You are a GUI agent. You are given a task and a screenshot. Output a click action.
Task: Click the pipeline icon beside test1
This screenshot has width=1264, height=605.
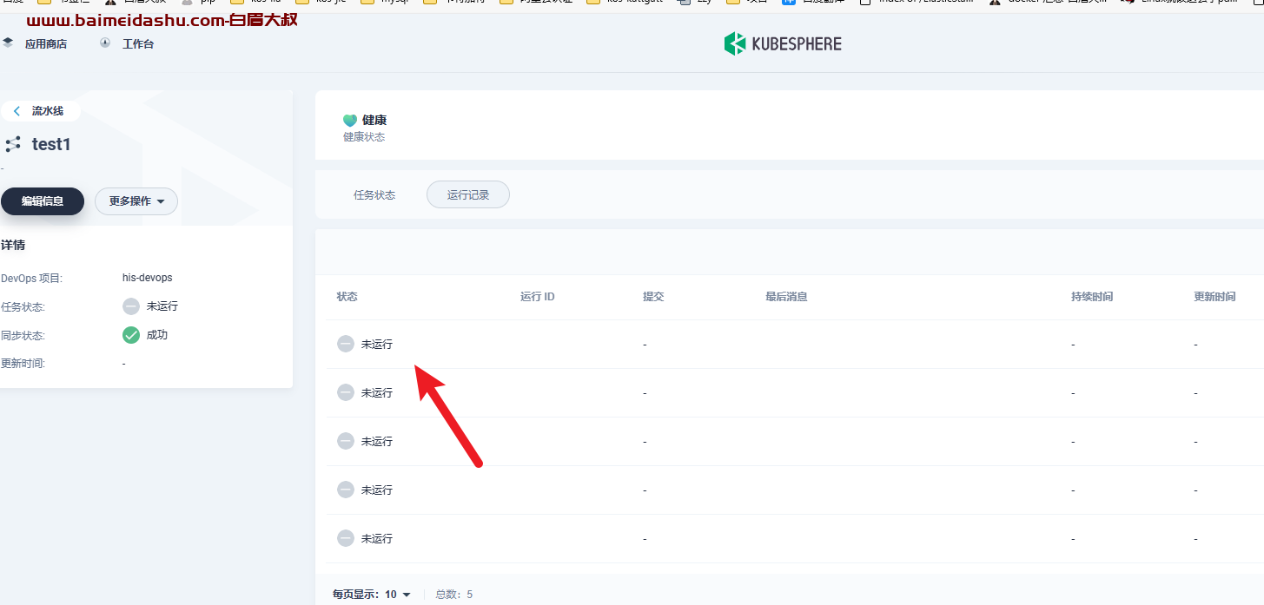tap(12, 144)
